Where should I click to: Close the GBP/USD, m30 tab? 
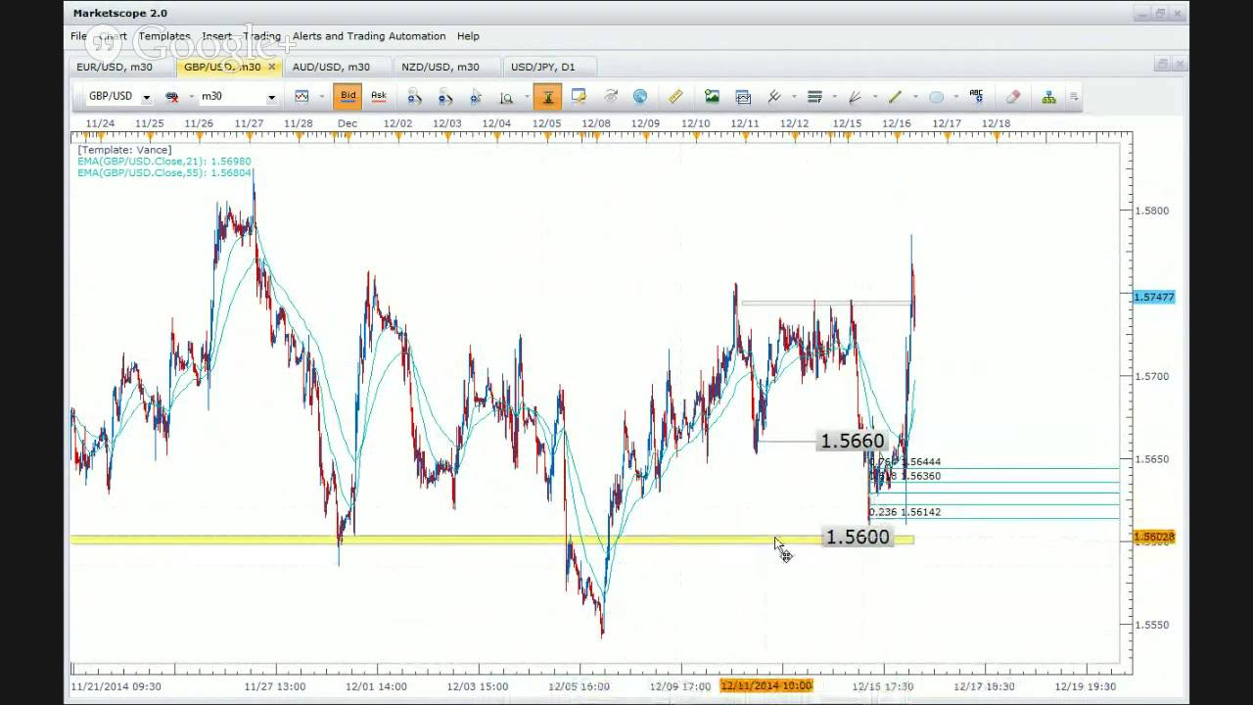click(x=272, y=67)
